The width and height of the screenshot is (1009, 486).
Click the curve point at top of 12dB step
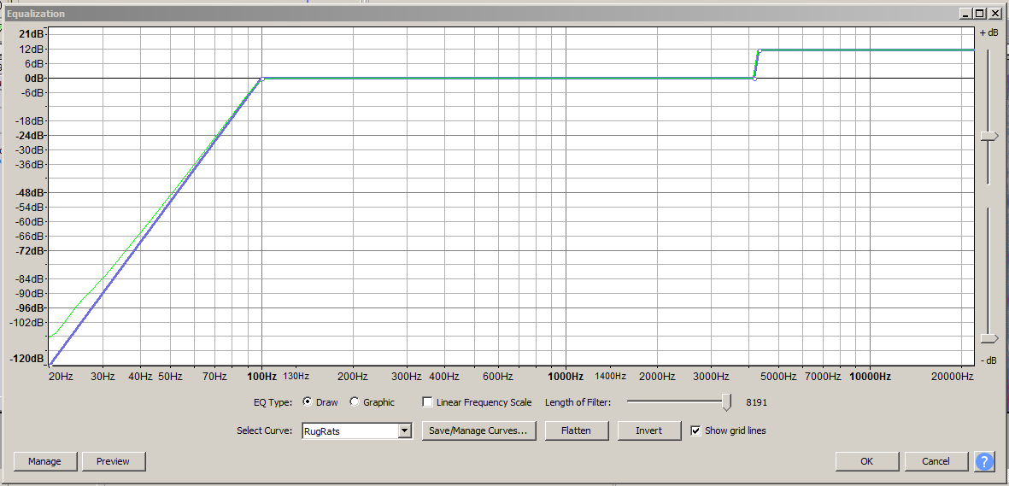(x=760, y=50)
